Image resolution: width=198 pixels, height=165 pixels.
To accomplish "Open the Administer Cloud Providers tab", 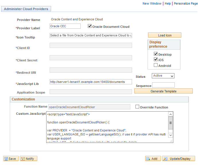I will (x=26, y=9).
